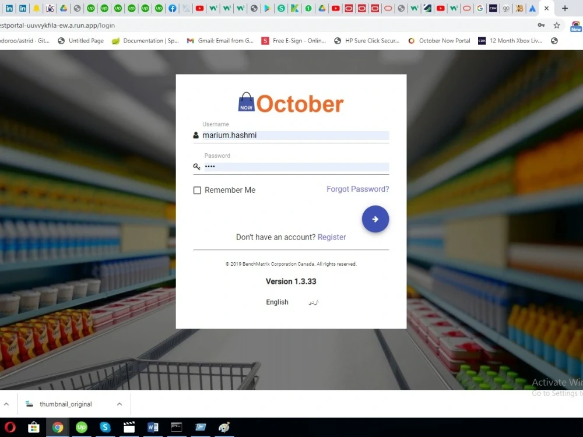Image resolution: width=583 pixels, height=437 pixels.
Task: Open the Free E-Sign - Onlin... bookmark
Action: 294,41
